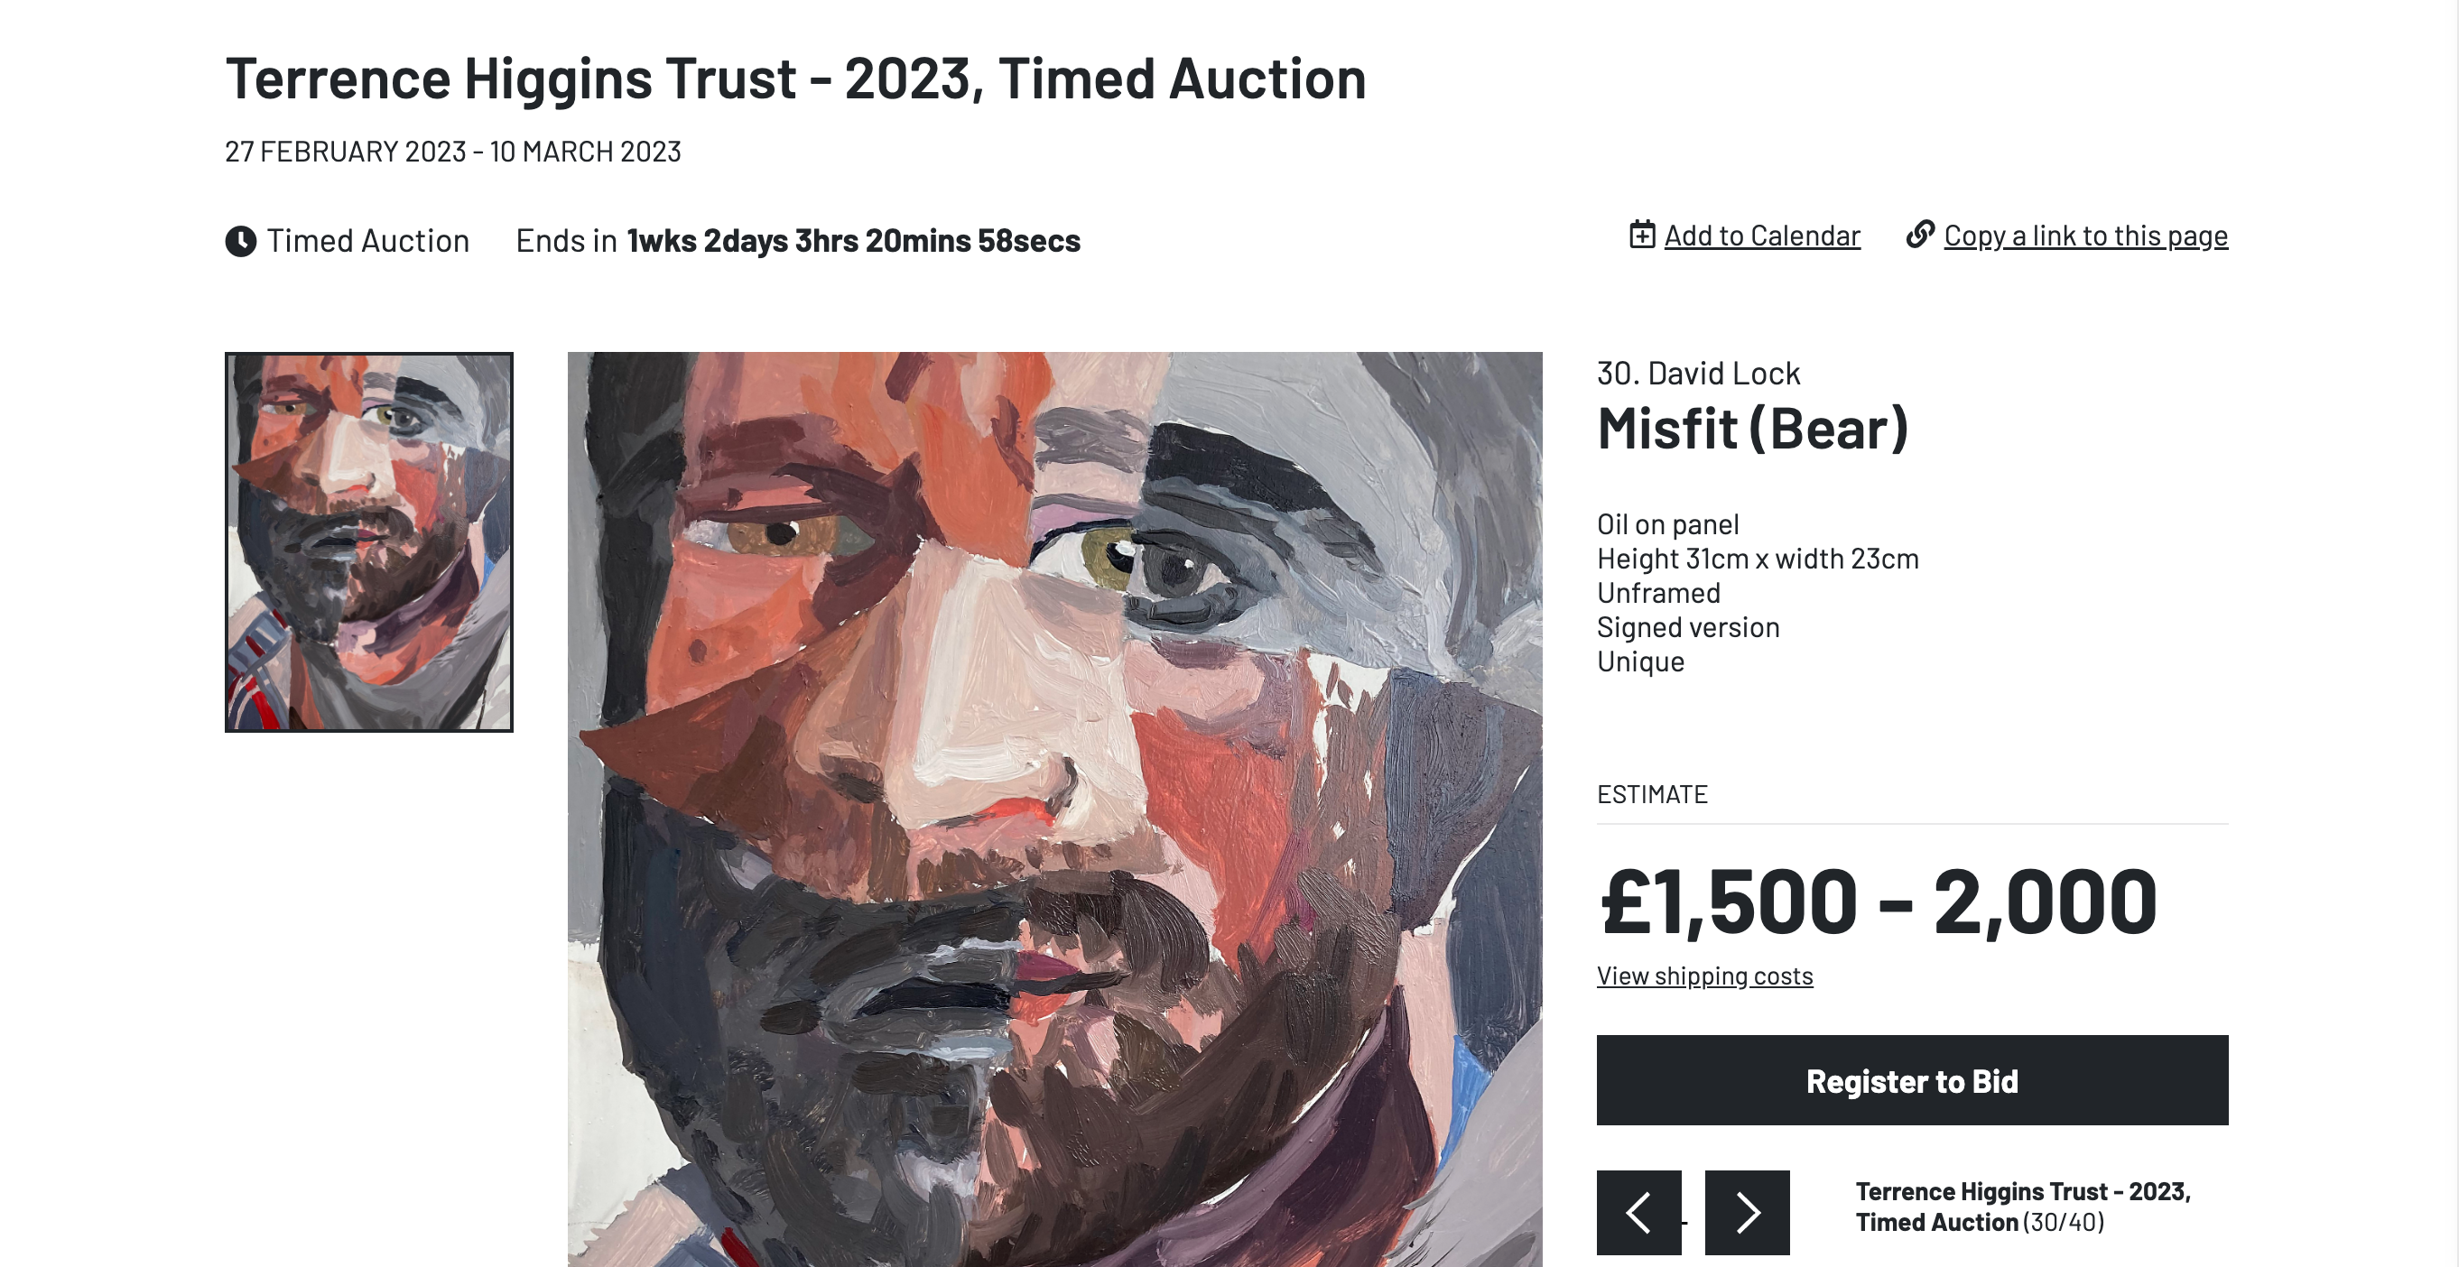The width and height of the screenshot is (2459, 1267).
Task: Click the clock icon beside Timed Auction
Action: pyautogui.click(x=240, y=240)
